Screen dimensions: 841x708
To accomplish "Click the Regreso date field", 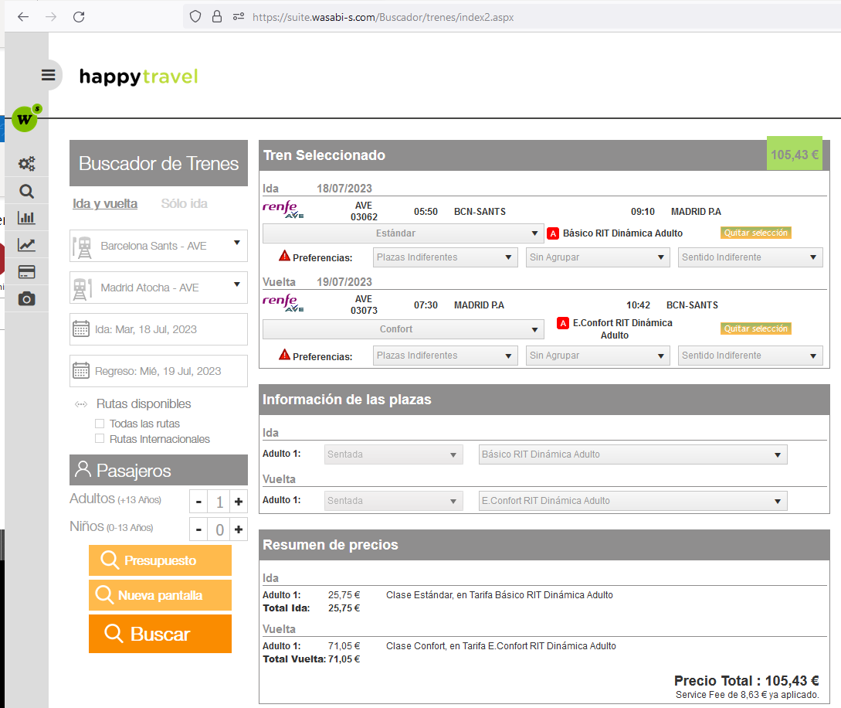I will tap(158, 371).
